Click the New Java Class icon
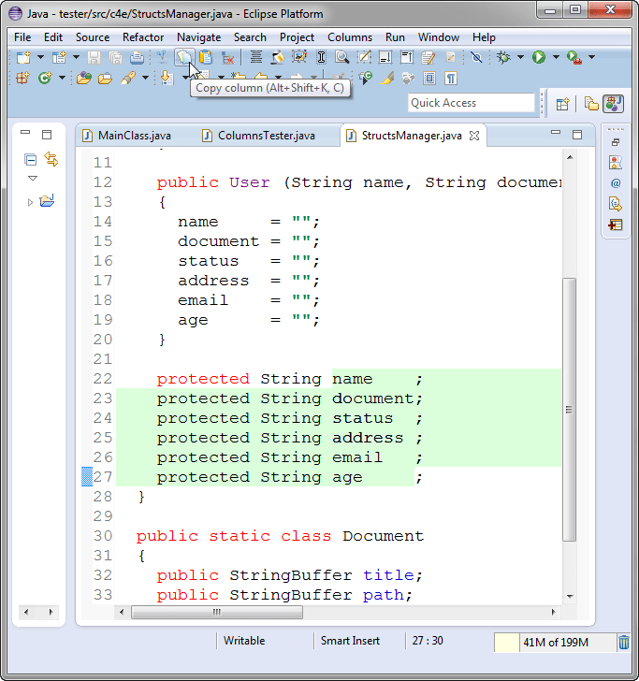 click(x=45, y=79)
